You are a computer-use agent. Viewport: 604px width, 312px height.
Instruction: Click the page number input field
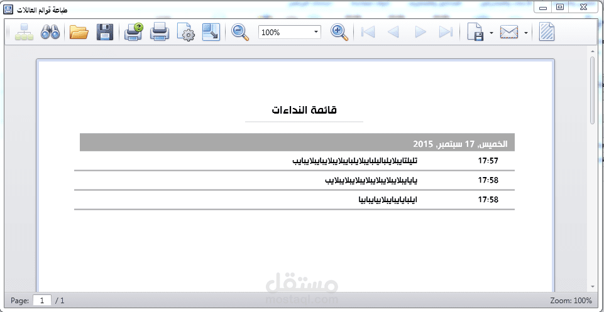click(42, 301)
